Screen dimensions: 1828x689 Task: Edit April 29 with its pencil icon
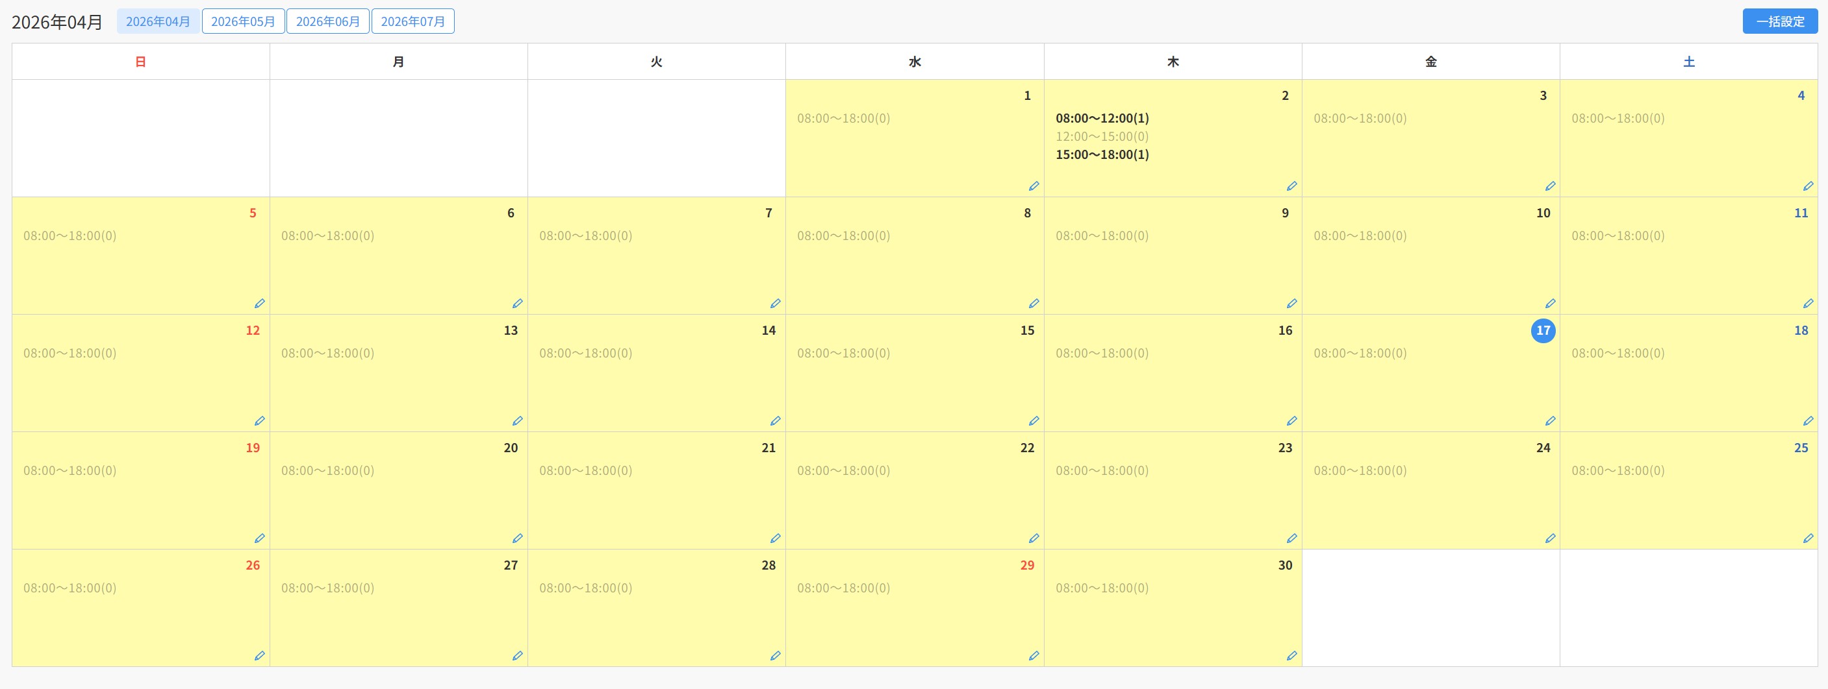pos(1034,657)
